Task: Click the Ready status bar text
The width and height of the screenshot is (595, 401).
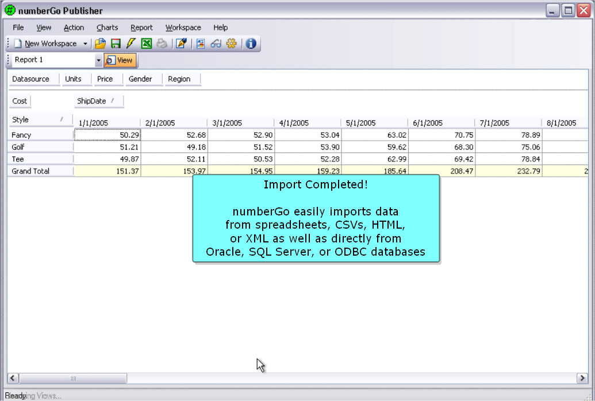Action: point(16,396)
